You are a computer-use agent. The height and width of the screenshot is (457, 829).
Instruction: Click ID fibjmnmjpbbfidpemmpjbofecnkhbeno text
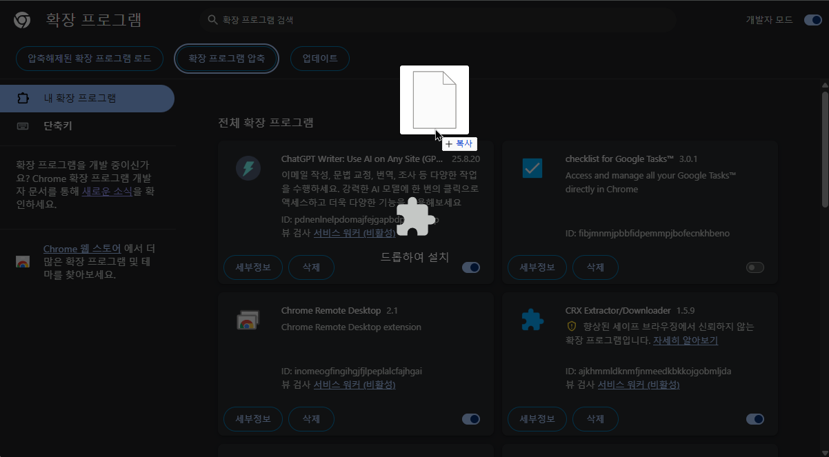pos(647,233)
